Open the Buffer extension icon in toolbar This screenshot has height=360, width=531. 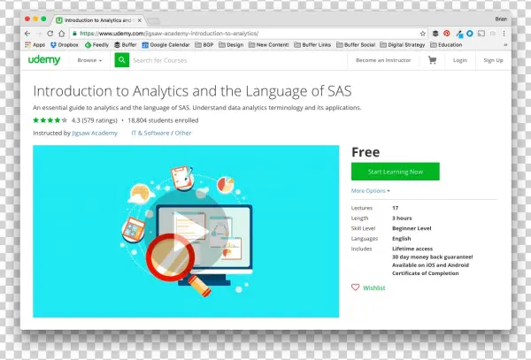(x=435, y=34)
